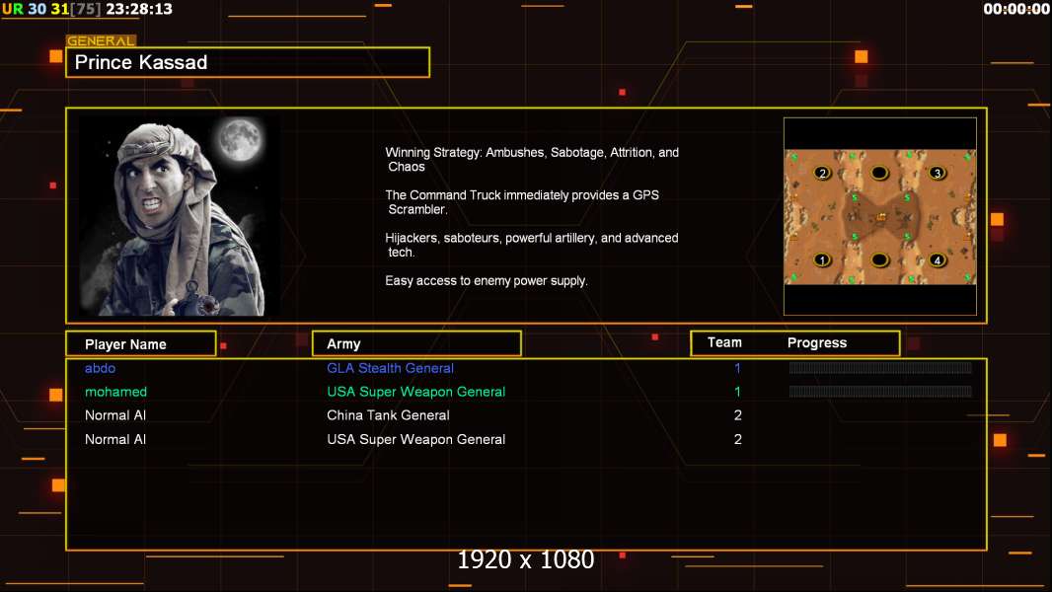Image resolution: width=1052 pixels, height=592 pixels.
Task: Click the Progress column header
Action: click(x=816, y=342)
